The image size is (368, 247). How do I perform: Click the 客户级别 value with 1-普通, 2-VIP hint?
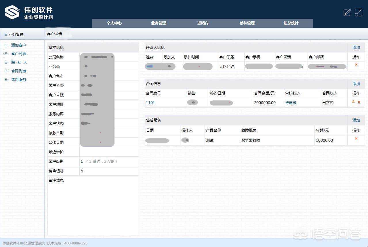(x=99, y=161)
